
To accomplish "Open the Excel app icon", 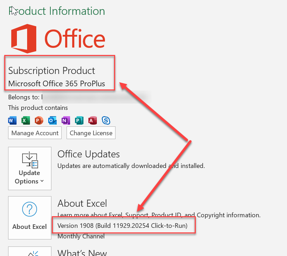I will click(25, 120).
